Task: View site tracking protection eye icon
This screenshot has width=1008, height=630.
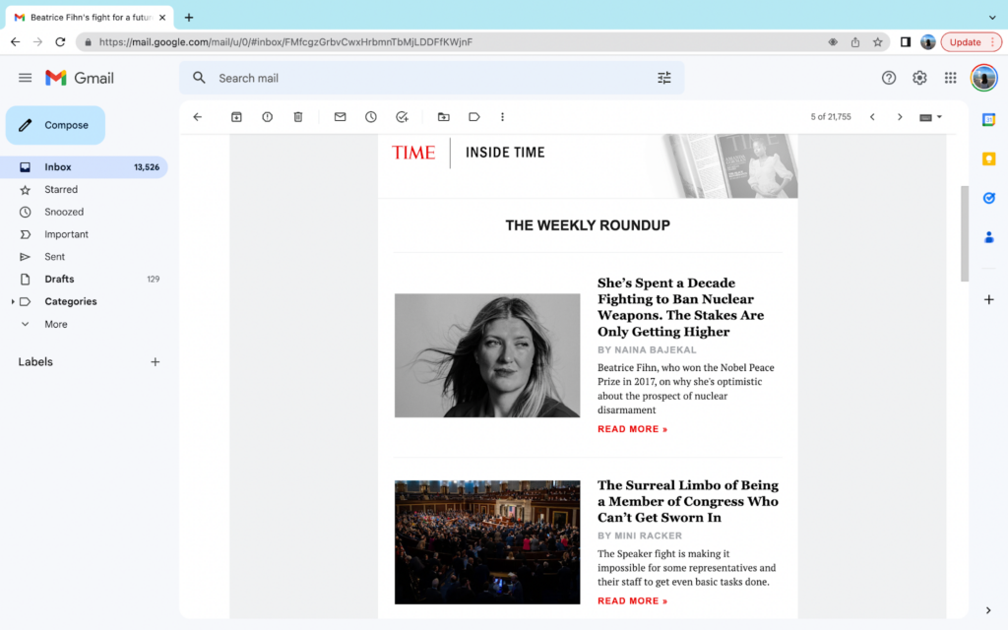Action: point(833,42)
